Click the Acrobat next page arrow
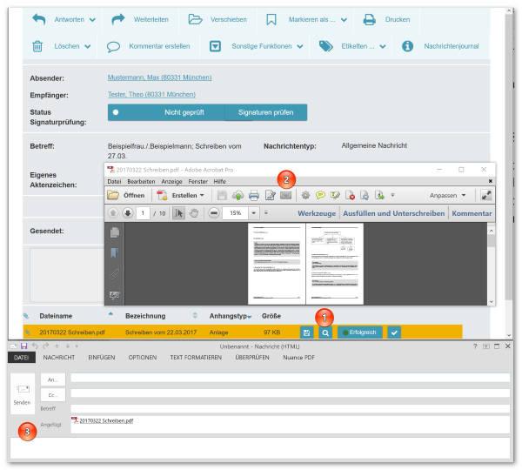This screenshot has height=470, width=522. coord(128,213)
